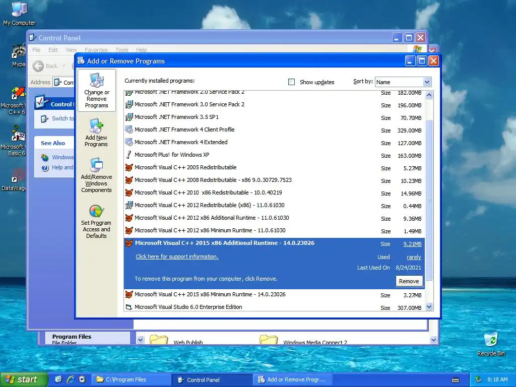Click the Start button
Image resolution: width=516 pixels, height=387 pixels.
click(x=24, y=379)
